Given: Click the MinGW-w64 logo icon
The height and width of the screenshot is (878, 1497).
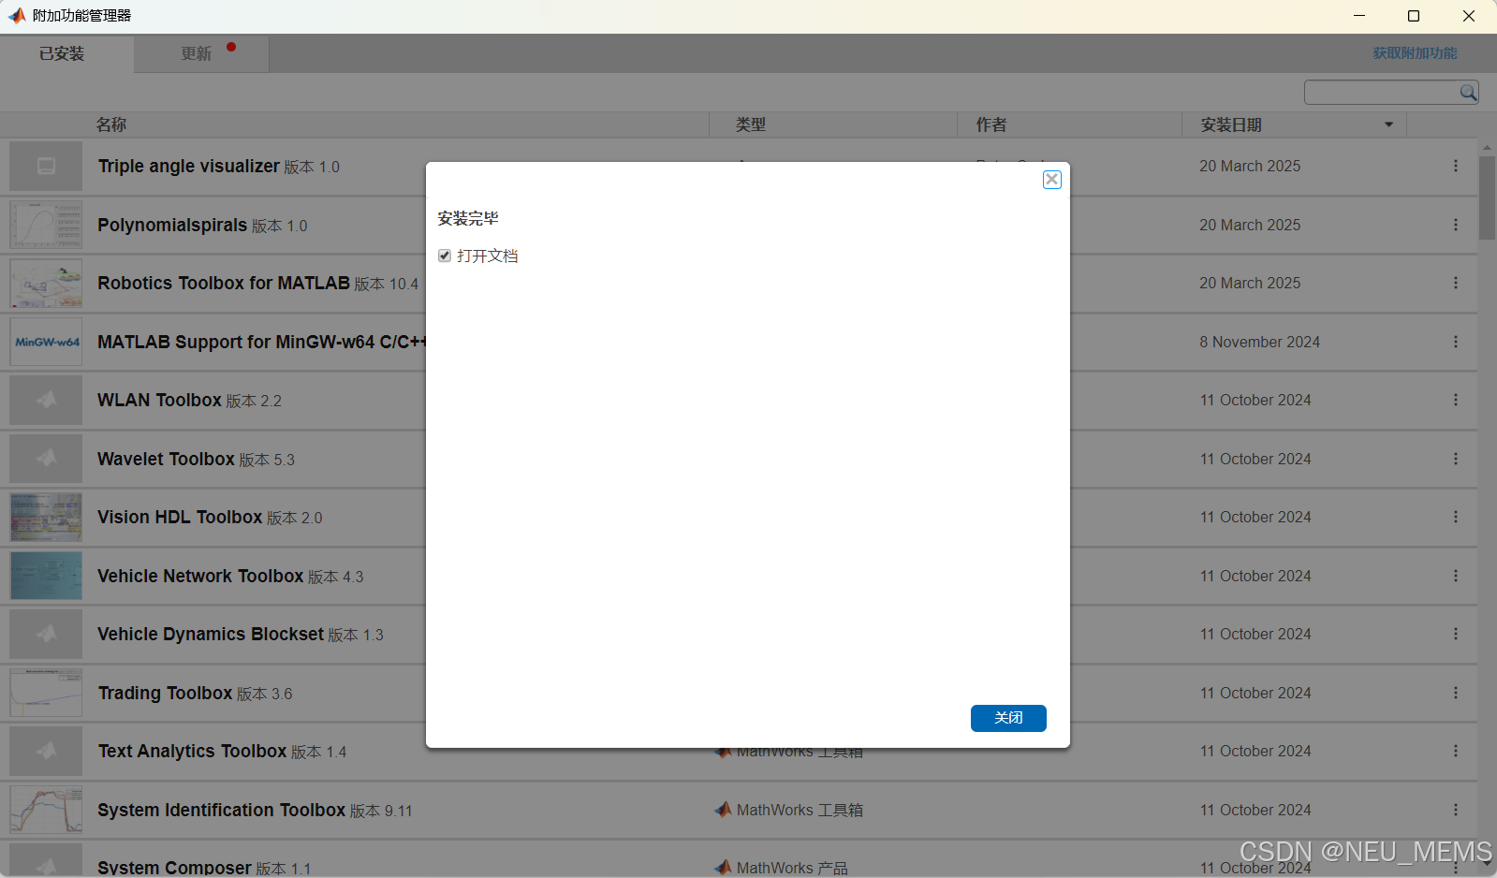Looking at the screenshot, I should (46, 342).
